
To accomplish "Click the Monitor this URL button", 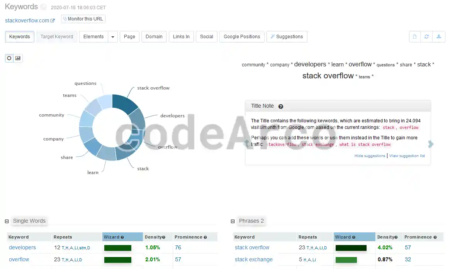I will [x=83, y=19].
